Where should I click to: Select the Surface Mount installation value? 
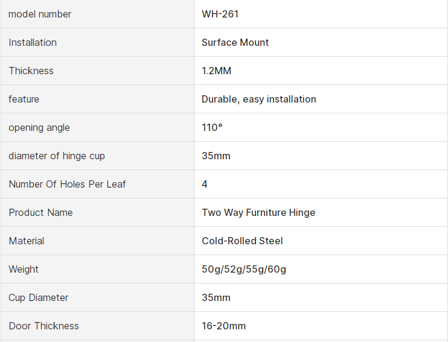[x=235, y=42]
